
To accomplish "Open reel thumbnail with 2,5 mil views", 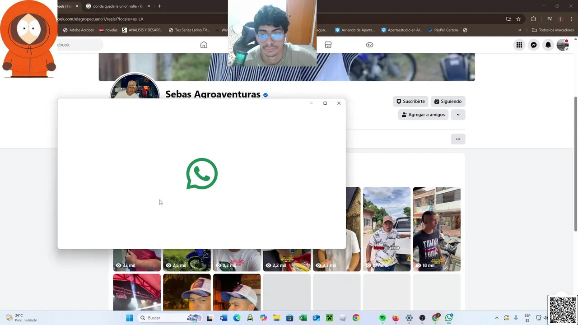I will 187,260.
